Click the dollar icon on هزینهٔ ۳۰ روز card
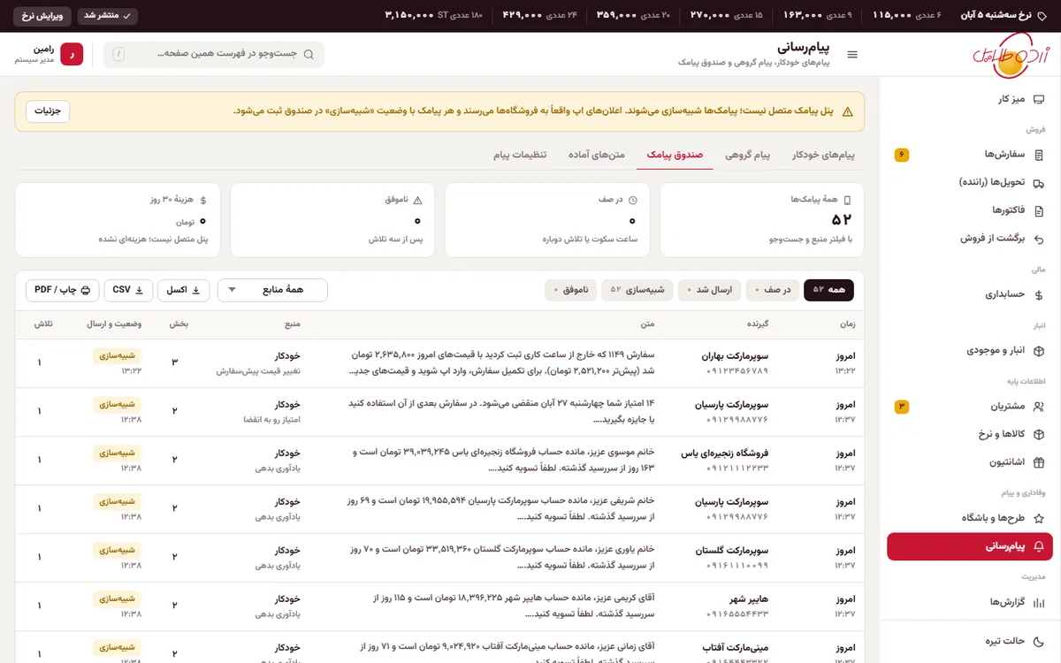The height and width of the screenshot is (663, 1061). coord(203,200)
